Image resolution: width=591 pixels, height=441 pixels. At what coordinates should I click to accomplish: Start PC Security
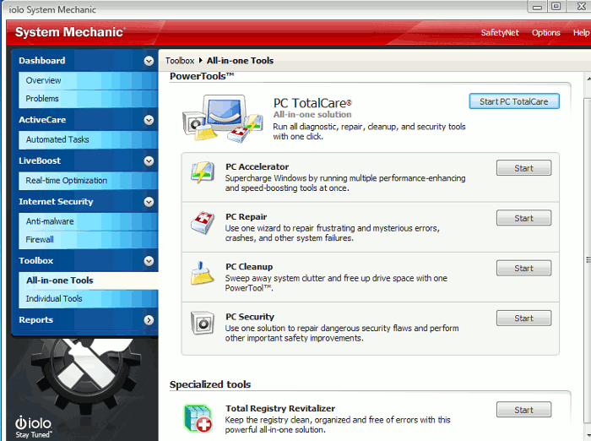[524, 318]
